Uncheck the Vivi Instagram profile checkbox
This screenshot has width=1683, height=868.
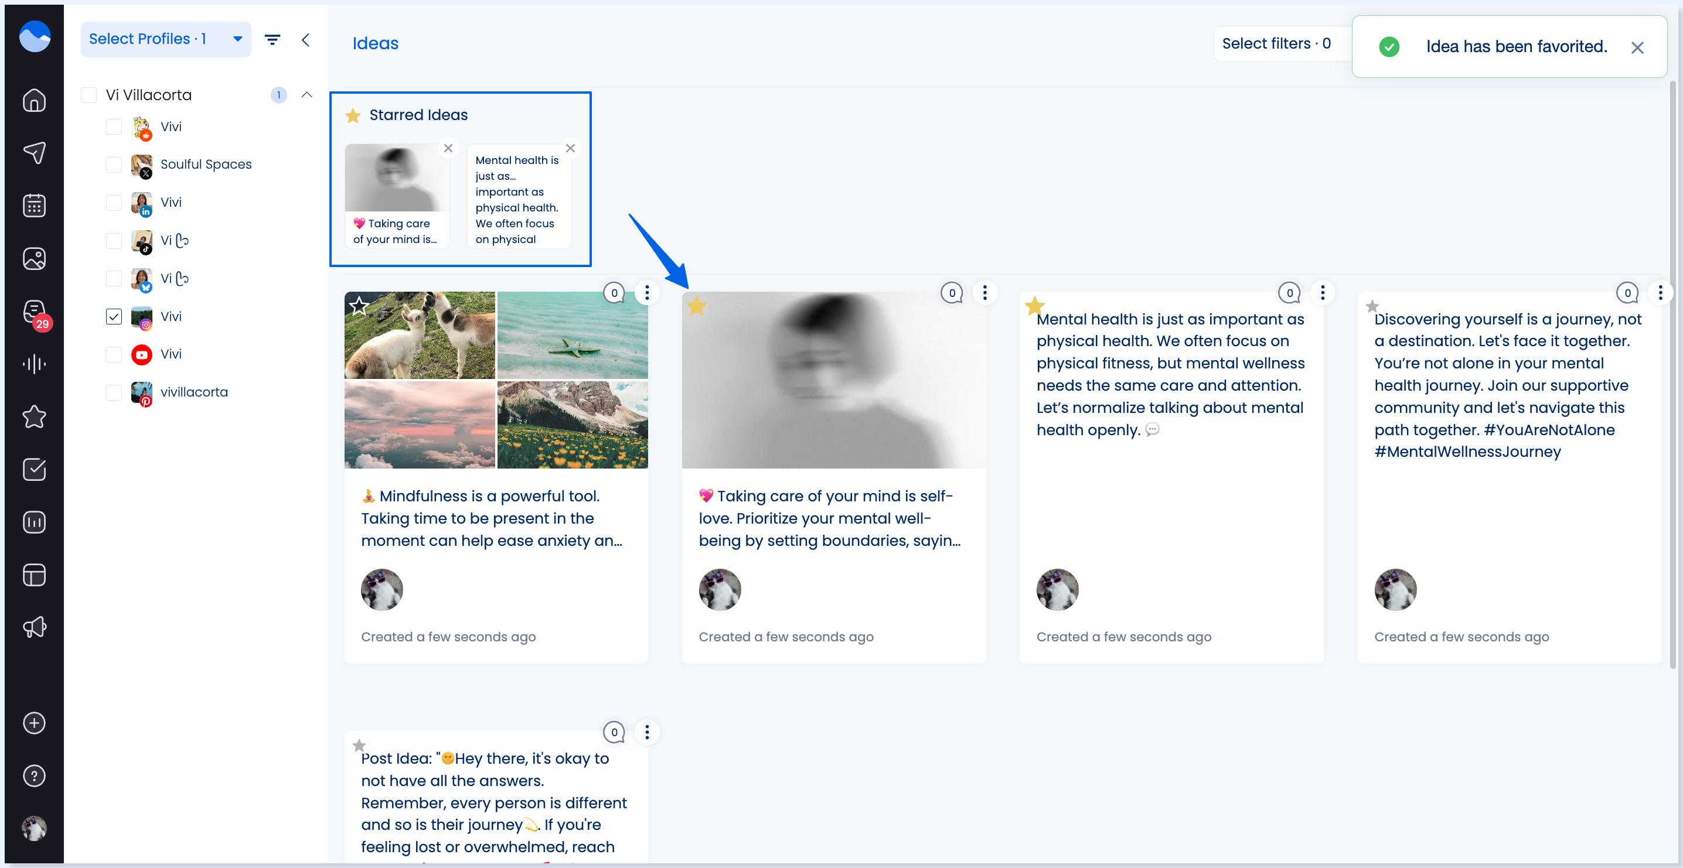(114, 317)
